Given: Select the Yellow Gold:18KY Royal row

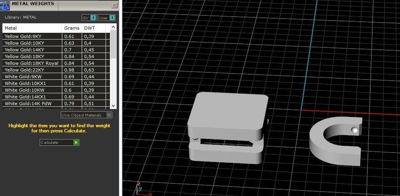Looking at the screenshot, I should point(56,63).
